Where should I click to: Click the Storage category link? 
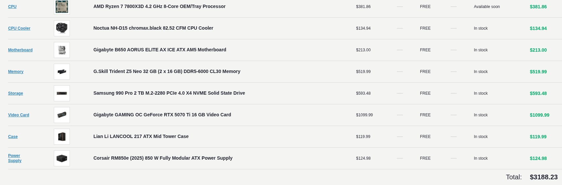pyautogui.click(x=15, y=93)
